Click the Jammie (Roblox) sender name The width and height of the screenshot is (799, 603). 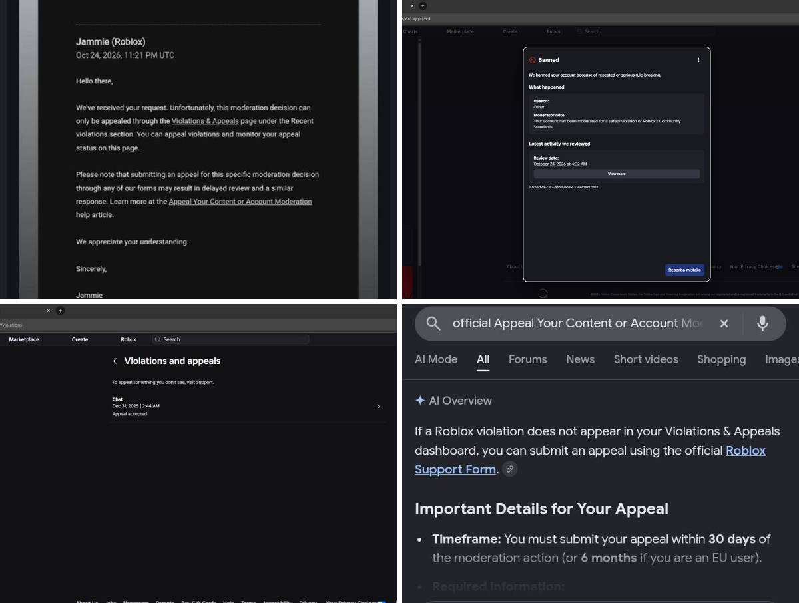pyautogui.click(x=111, y=42)
